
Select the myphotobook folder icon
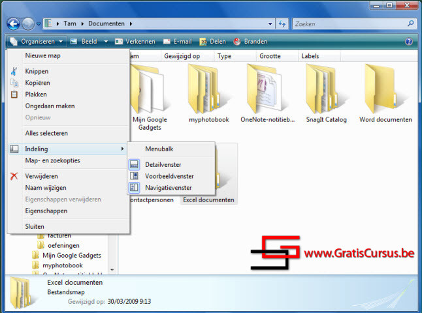click(x=208, y=89)
